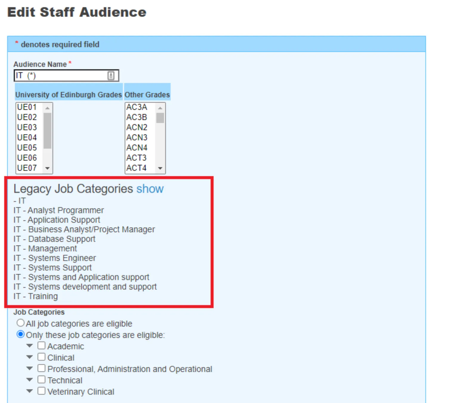
Task: Expand the Academic category tree
Action: pyautogui.click(x=30, y=346)
